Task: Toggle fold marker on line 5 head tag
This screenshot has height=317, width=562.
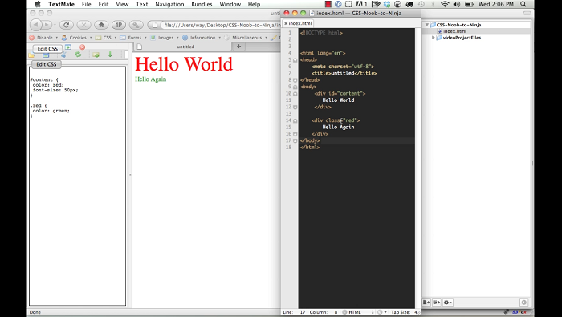Action: pos(295,60)
